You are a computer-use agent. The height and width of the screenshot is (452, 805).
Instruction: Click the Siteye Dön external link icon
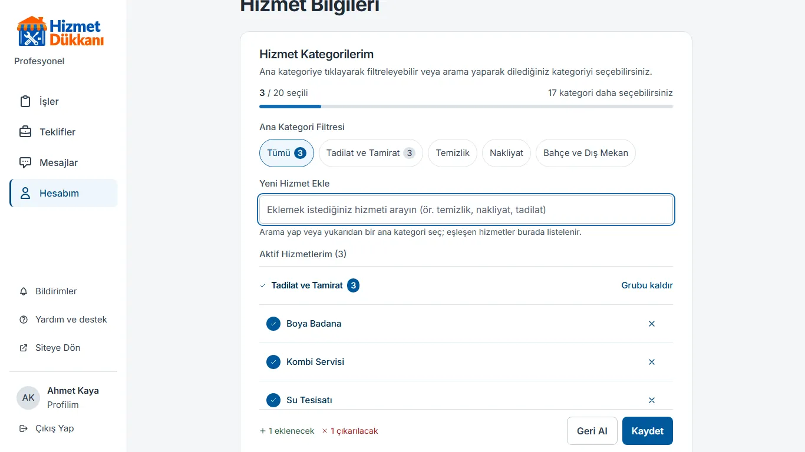click(24, 348)
